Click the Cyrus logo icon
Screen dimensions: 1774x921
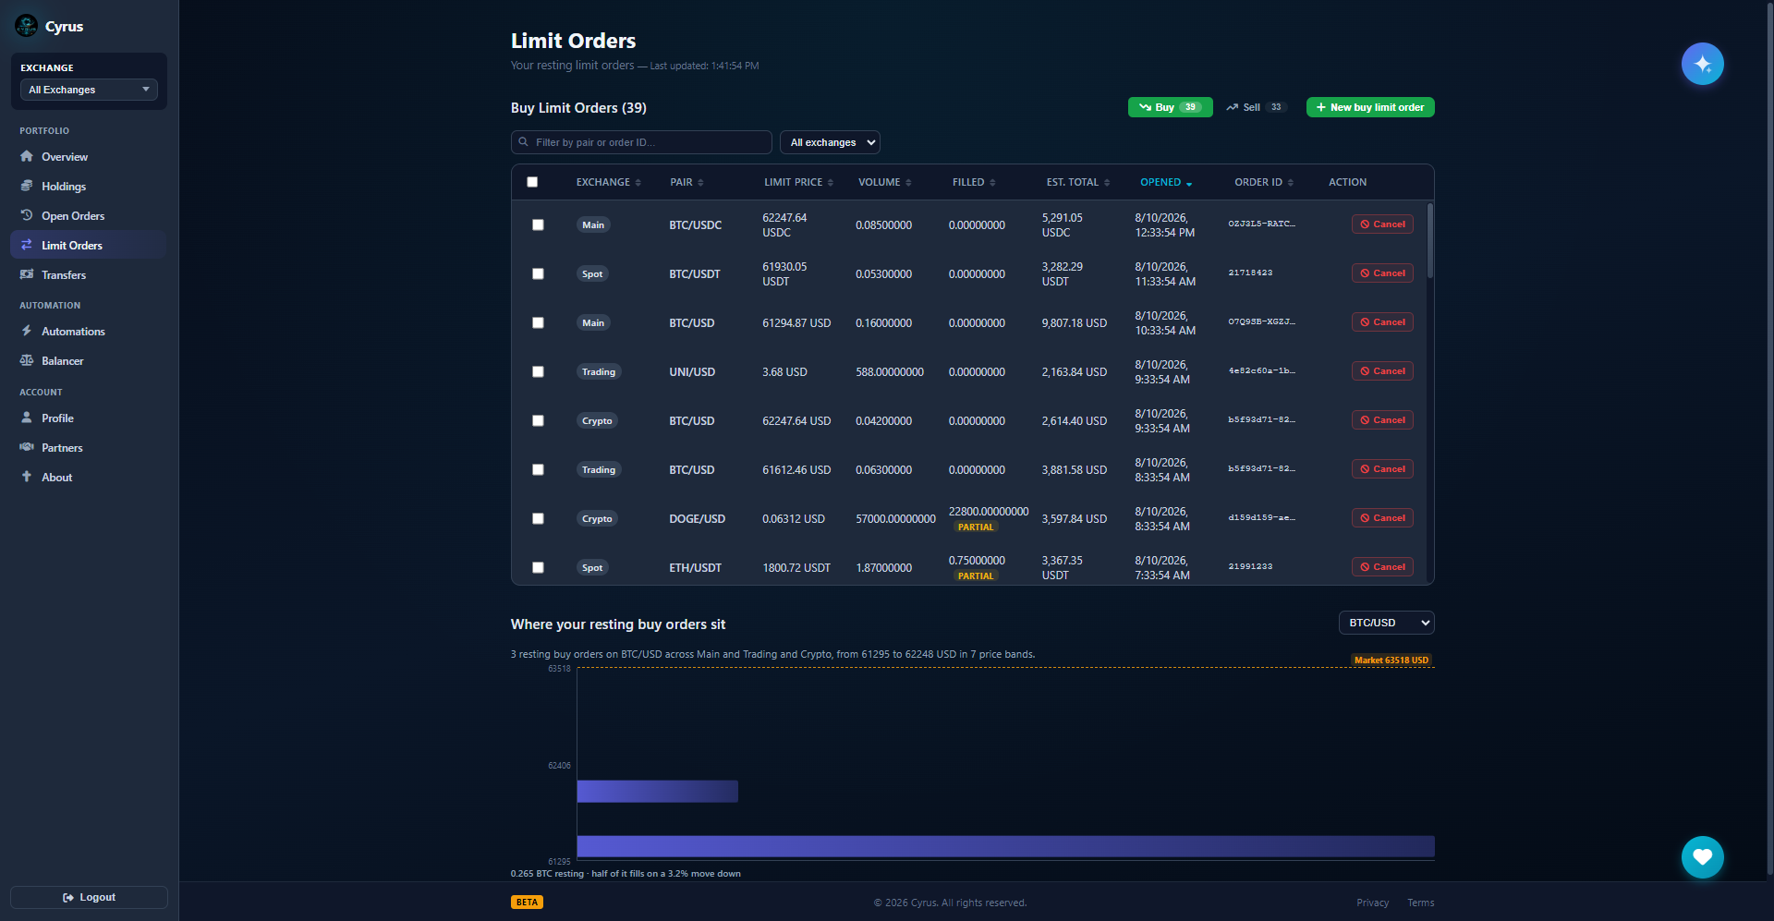coord(26,26)
